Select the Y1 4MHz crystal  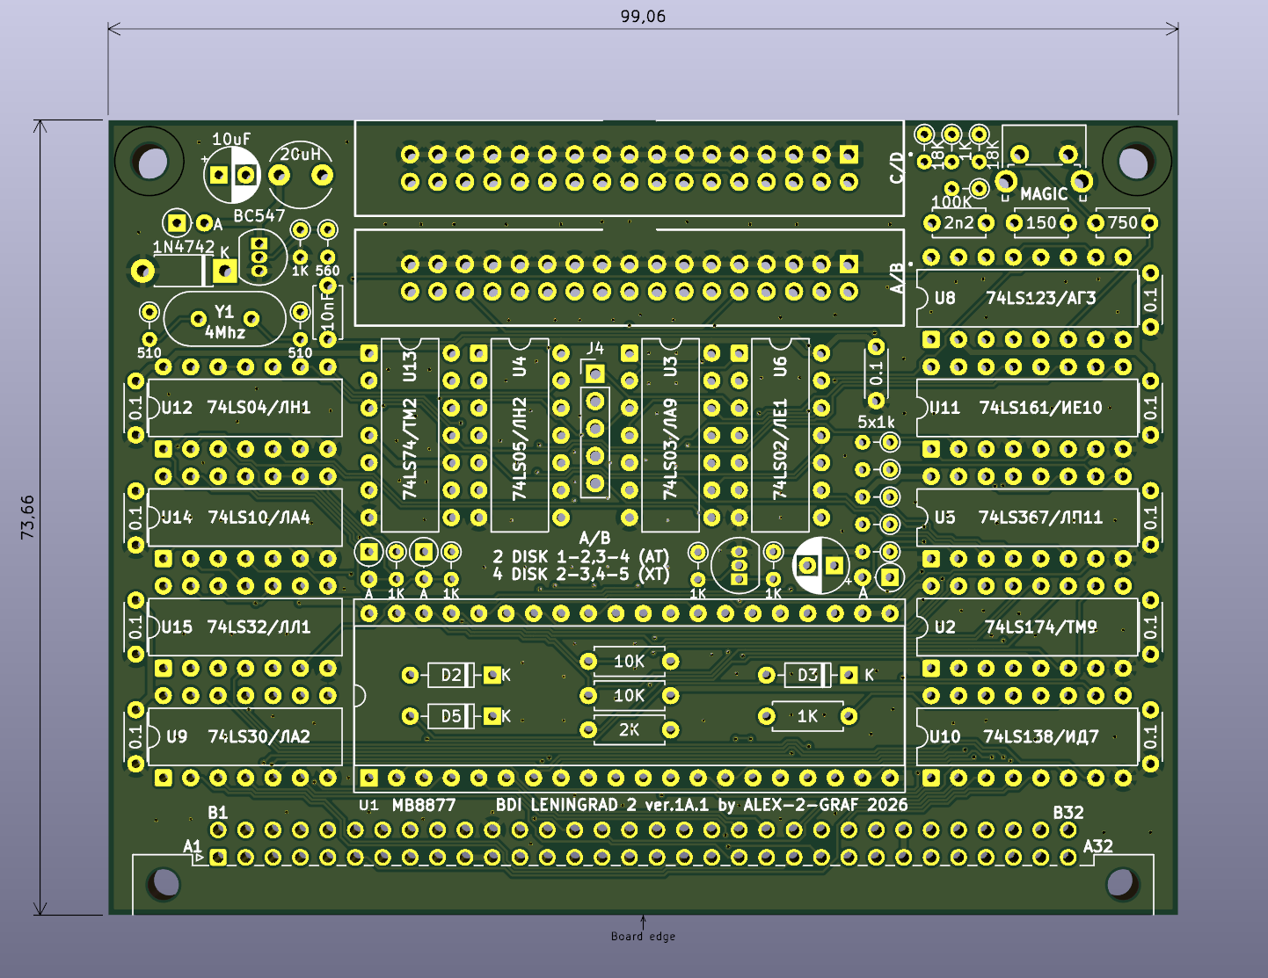[x=224, y=322]
